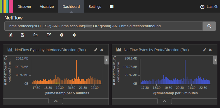Click the Kibana color-striped logo
This screenshot has height=108, width=220.
click(x=7, y=7)
